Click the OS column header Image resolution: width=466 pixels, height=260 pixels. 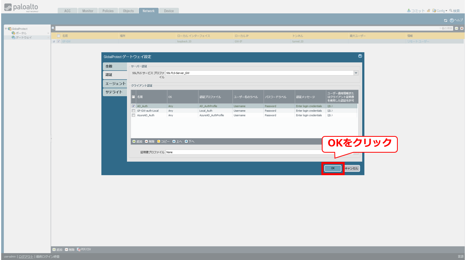pyautogui.click(x=182, y=97)
